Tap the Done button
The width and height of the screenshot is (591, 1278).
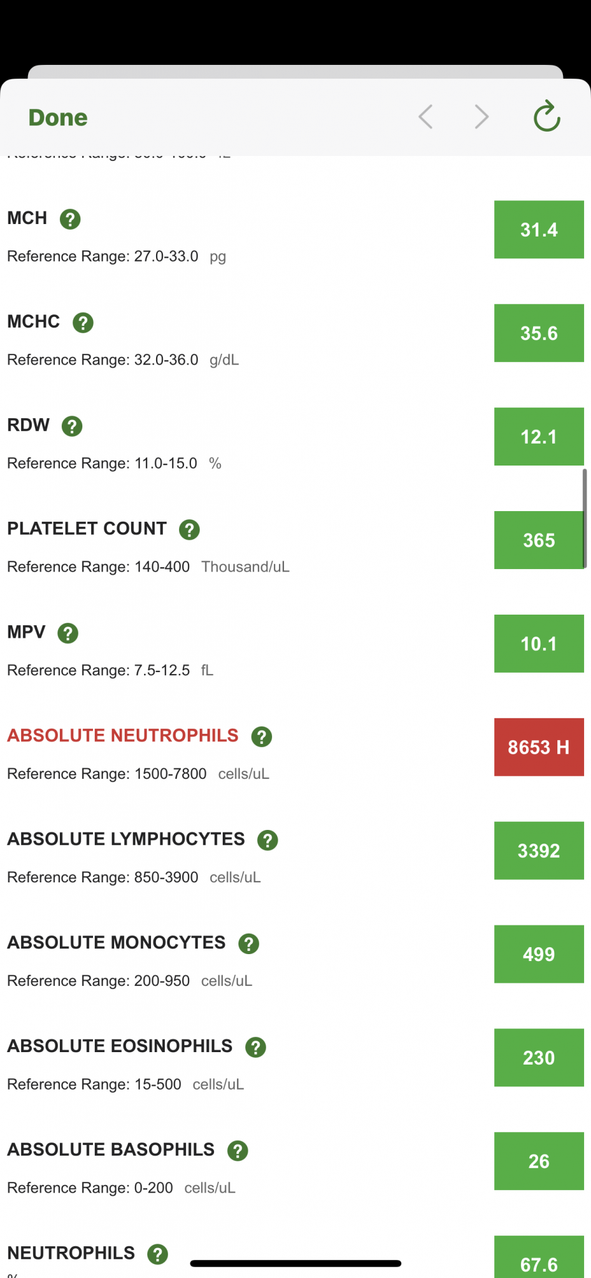click(58, 117)
